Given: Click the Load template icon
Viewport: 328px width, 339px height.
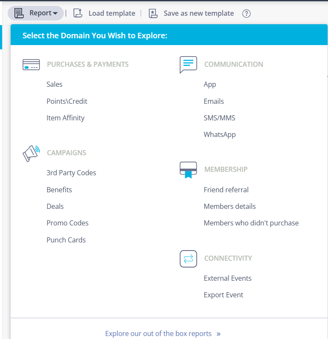Looking at the screenshot, I should tap(78, 13).
